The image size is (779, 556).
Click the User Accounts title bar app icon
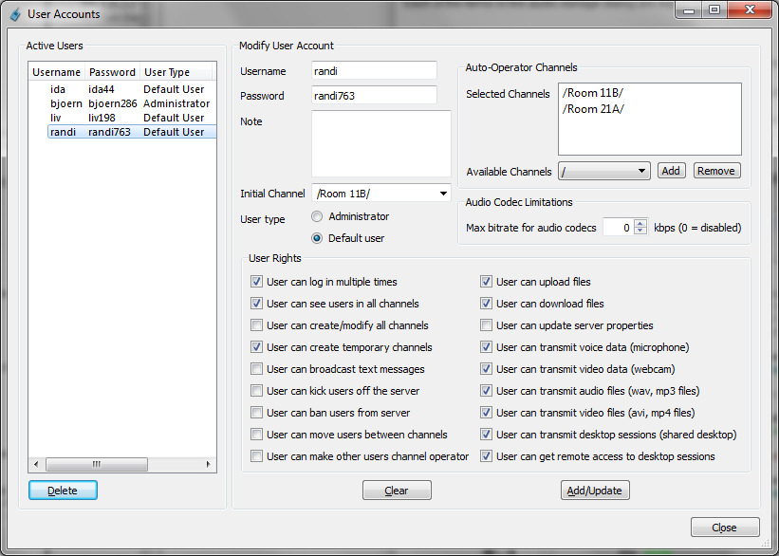pyautogui.click(x=15, y=14)
